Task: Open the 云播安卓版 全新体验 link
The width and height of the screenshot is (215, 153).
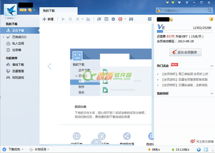Action: click(x=185, y=85)
